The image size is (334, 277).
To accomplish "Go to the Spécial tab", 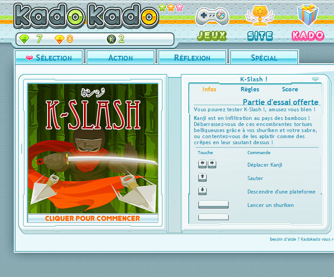I will point(264,58).
